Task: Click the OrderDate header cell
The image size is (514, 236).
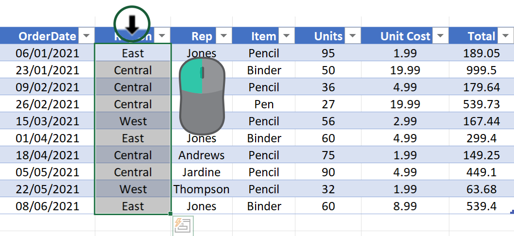Action: pyautogui.click(x=47, y=36)
